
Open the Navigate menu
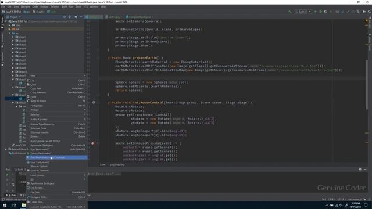26,6
